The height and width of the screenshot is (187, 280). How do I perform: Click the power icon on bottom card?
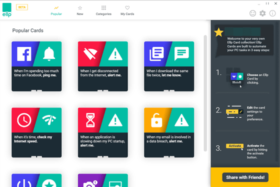(24, 183)
